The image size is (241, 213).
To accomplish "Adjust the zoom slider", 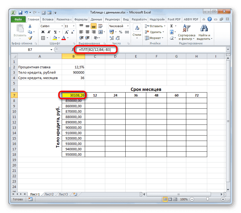I will (x=207, y=199).
